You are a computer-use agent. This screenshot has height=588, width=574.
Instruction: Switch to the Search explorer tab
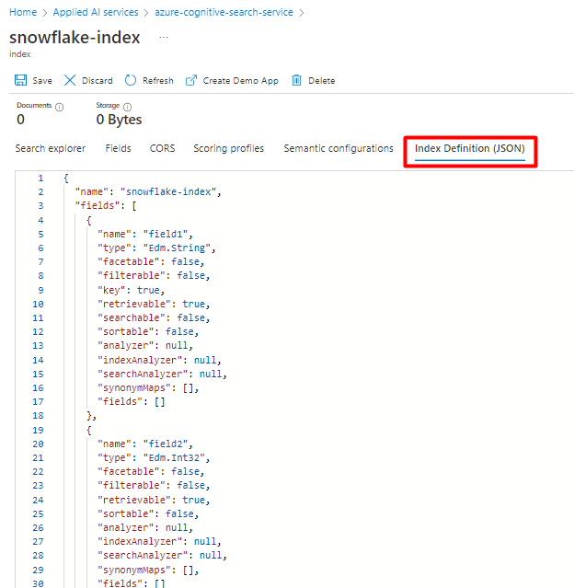51,148
